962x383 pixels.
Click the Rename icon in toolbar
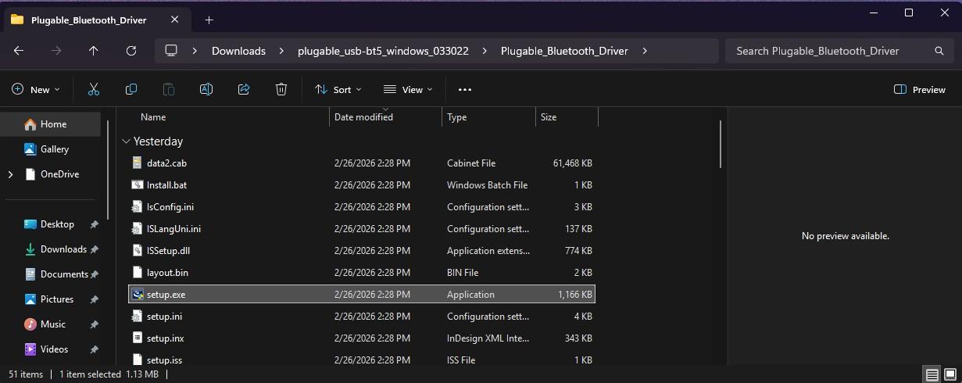point(206,90)
